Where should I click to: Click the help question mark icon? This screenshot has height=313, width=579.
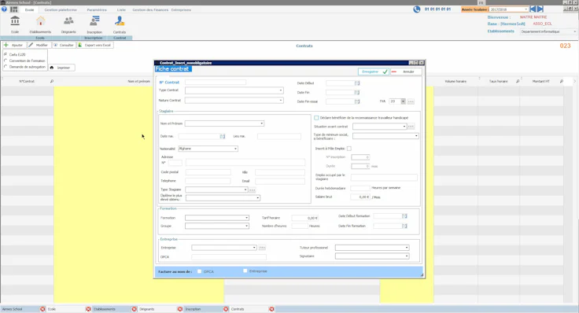pyautogui.click(x=4, y=9)
